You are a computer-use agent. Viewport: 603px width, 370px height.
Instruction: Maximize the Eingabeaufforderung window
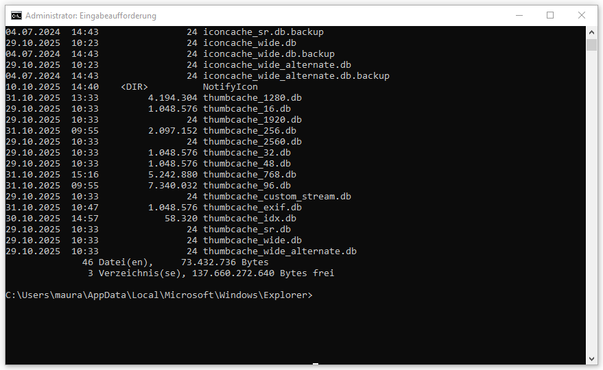(x=550, y=15)
